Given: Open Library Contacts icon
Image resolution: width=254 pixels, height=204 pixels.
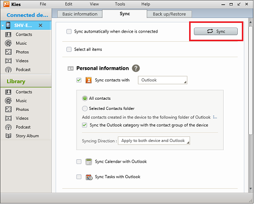Looking at the screenshot, I should pos(8,92).
